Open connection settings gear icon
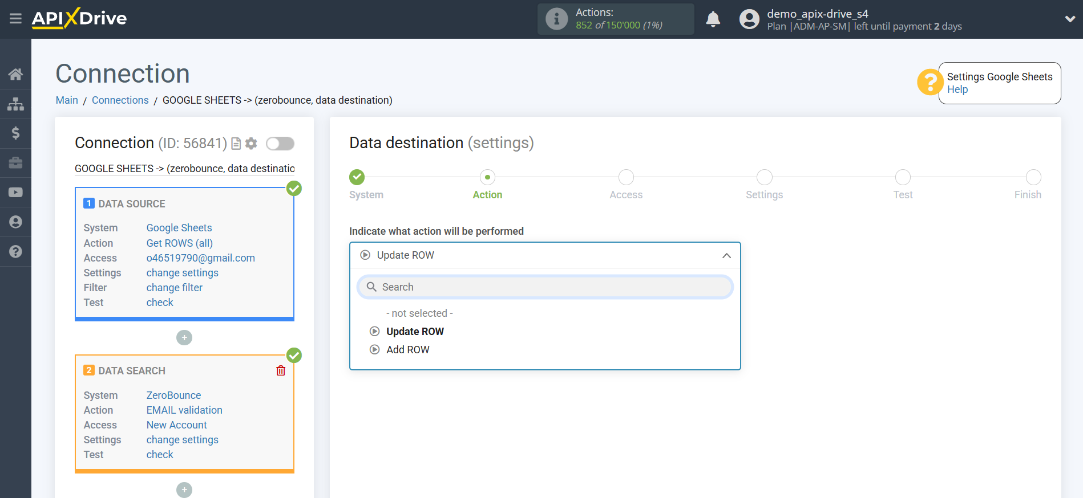Viewport: 1083px width, 498px height. pos(251,144)
